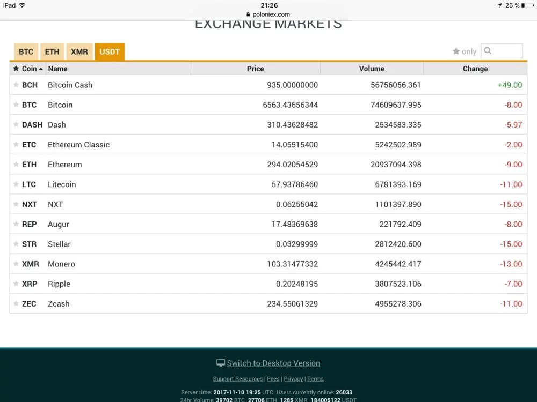Favorite STR Stellar via its star
The image size is (537, 402).
pos(16,244)
